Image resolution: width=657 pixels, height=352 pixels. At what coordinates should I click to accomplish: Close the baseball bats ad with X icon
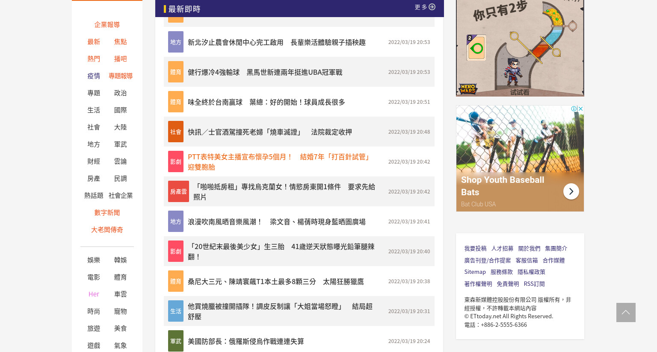(x=580, y=109)
